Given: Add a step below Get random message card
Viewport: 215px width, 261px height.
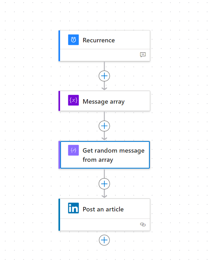Looking at the screenshot, I should [104, 184].
